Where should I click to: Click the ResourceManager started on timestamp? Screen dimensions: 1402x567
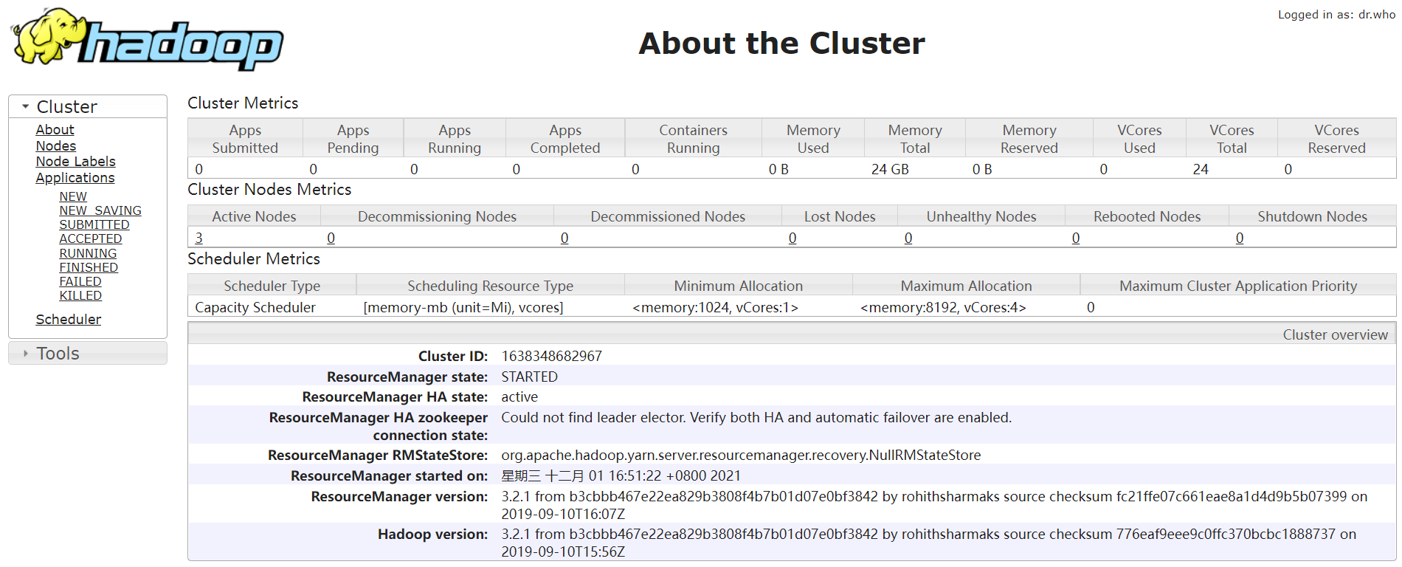621,475
